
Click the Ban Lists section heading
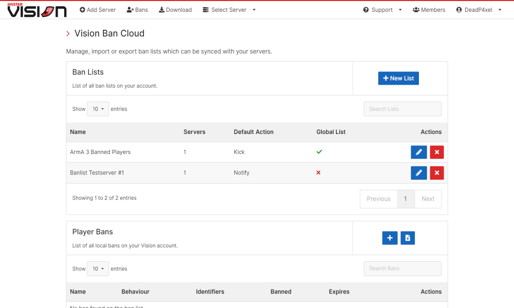88,72
